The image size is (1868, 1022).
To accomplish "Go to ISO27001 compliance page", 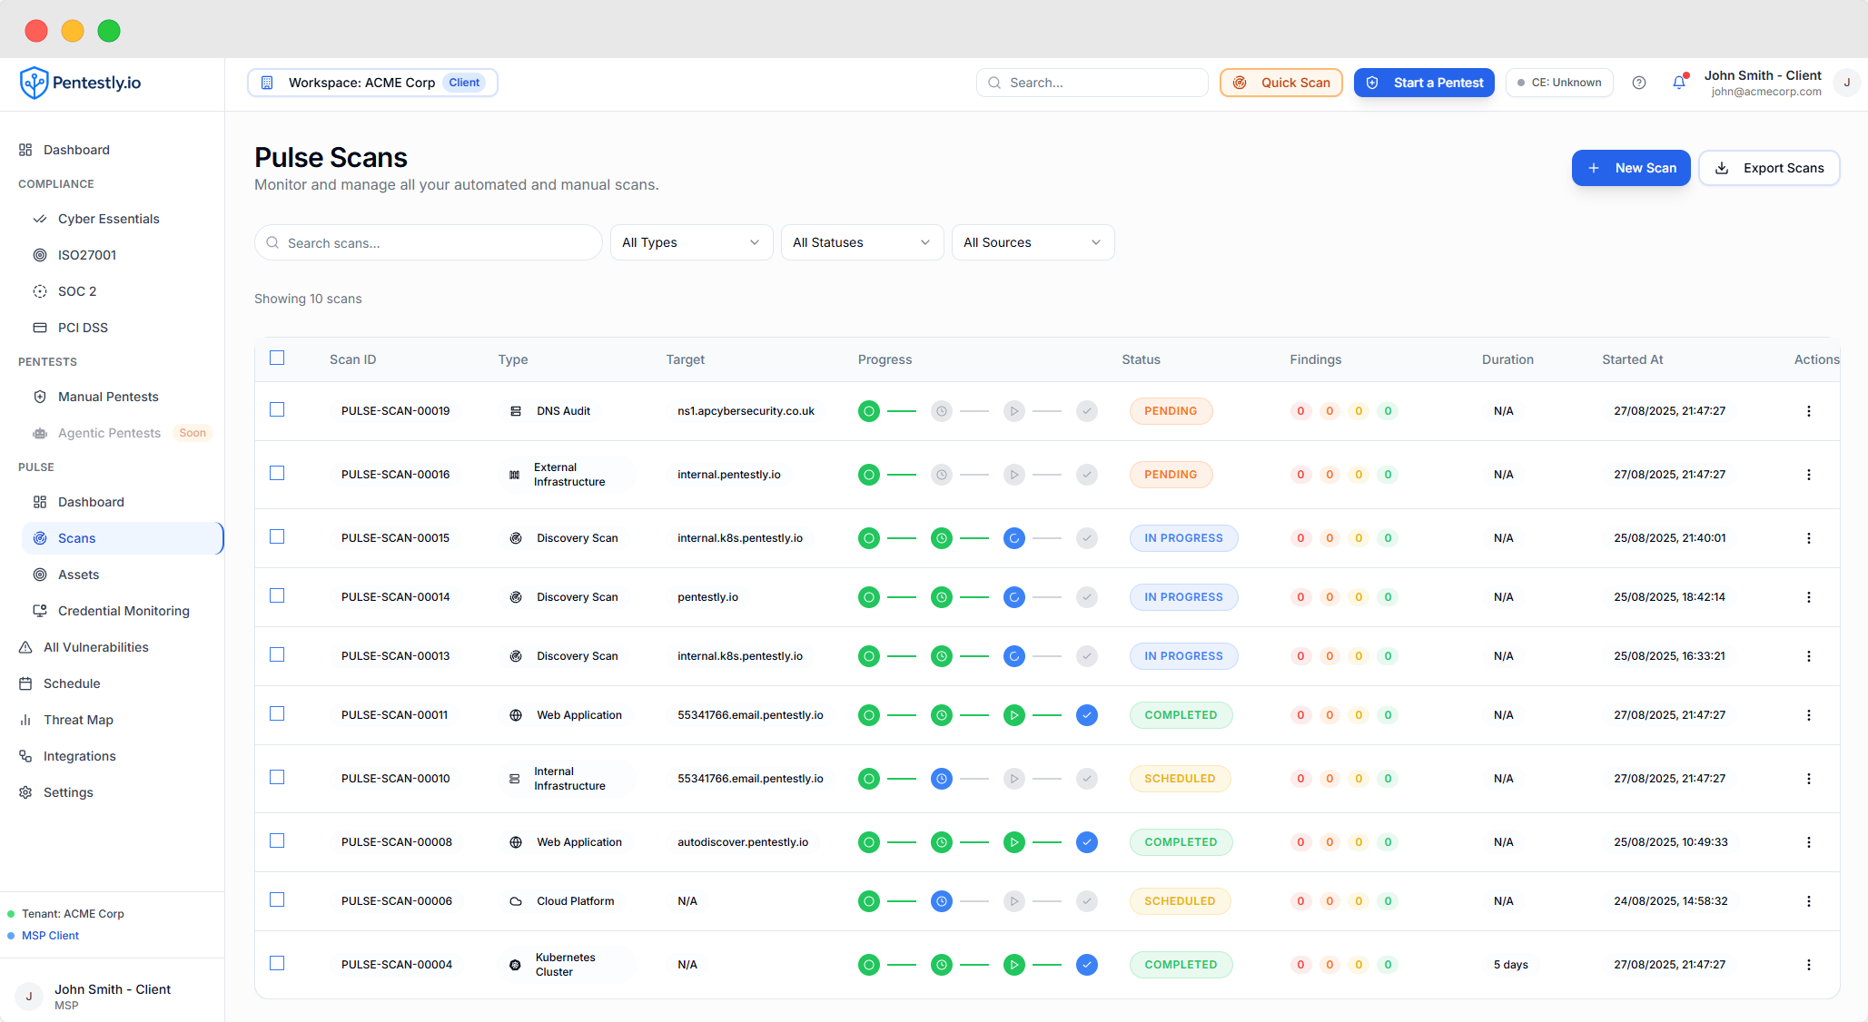I will (87, 255).
